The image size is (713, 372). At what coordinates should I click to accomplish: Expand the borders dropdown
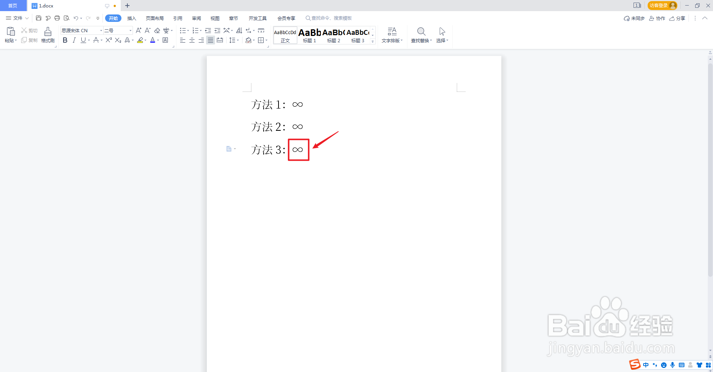(x=267, y=40)
